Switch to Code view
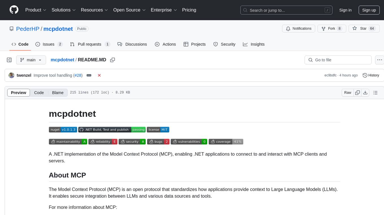 pos(39,93)
